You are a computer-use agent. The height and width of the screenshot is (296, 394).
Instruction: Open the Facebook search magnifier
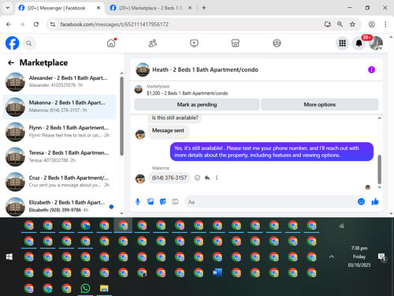point(29,43)
